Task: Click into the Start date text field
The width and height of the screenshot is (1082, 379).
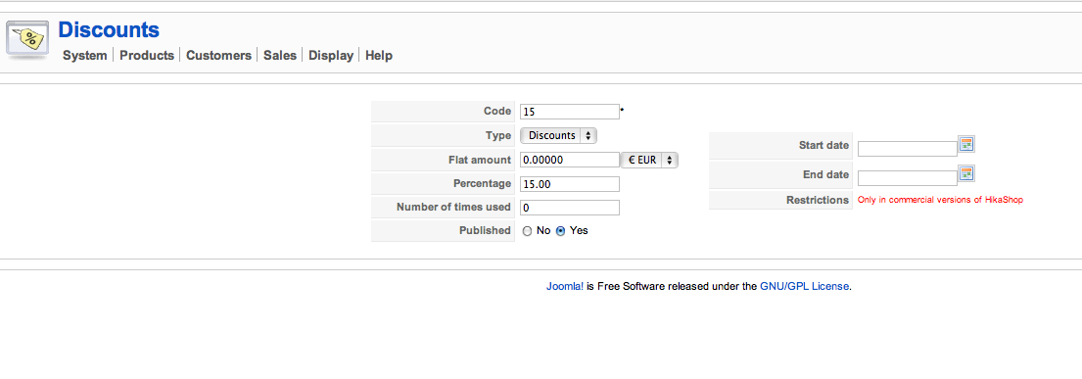Action: tap(908, 149)
